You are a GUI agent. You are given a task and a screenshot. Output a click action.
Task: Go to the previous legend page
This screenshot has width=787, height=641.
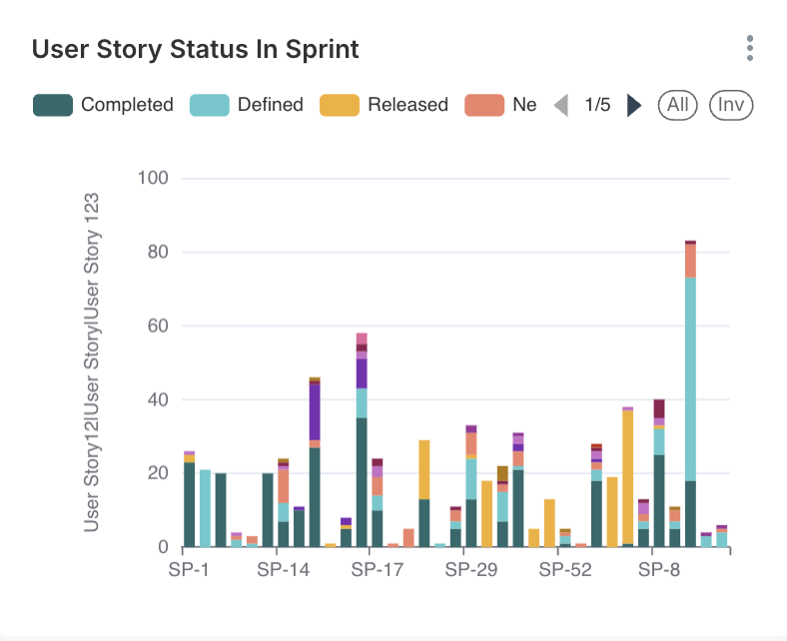[561, 105]
